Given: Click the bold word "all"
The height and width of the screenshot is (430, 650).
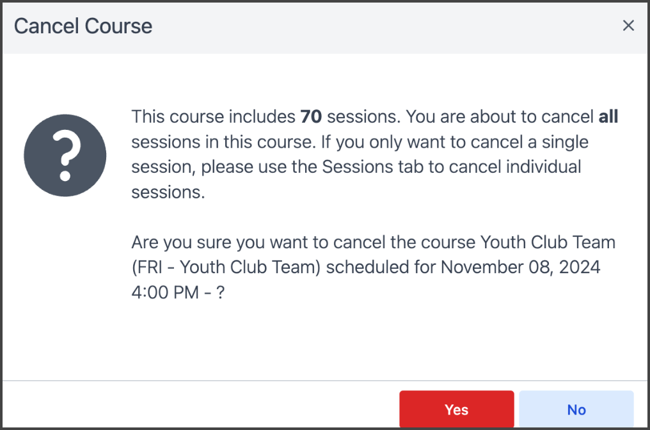Looking at the screenshot, I should tap(608, 117).
